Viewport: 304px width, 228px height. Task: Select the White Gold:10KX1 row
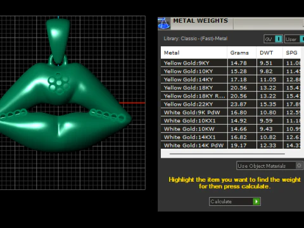(x=231, y=120)
